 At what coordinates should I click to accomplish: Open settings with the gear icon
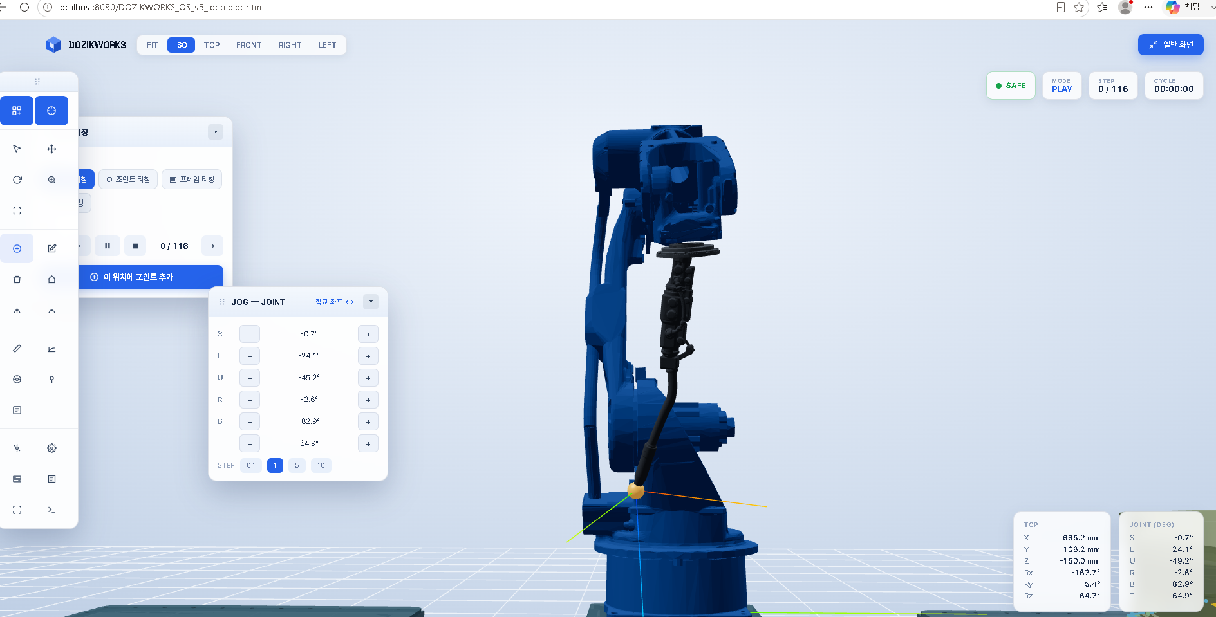pyautogui.click(x=52, y=448)
